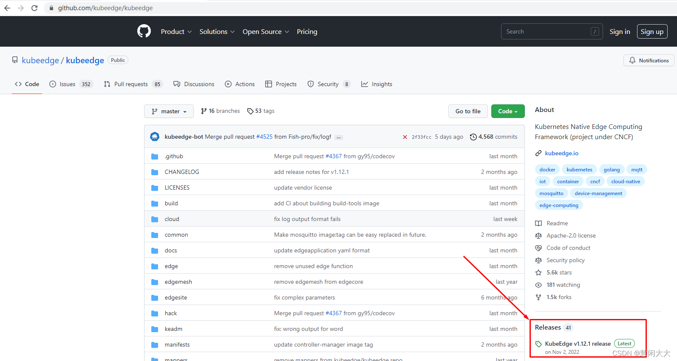Expand commit message ellipsis button

339,137
